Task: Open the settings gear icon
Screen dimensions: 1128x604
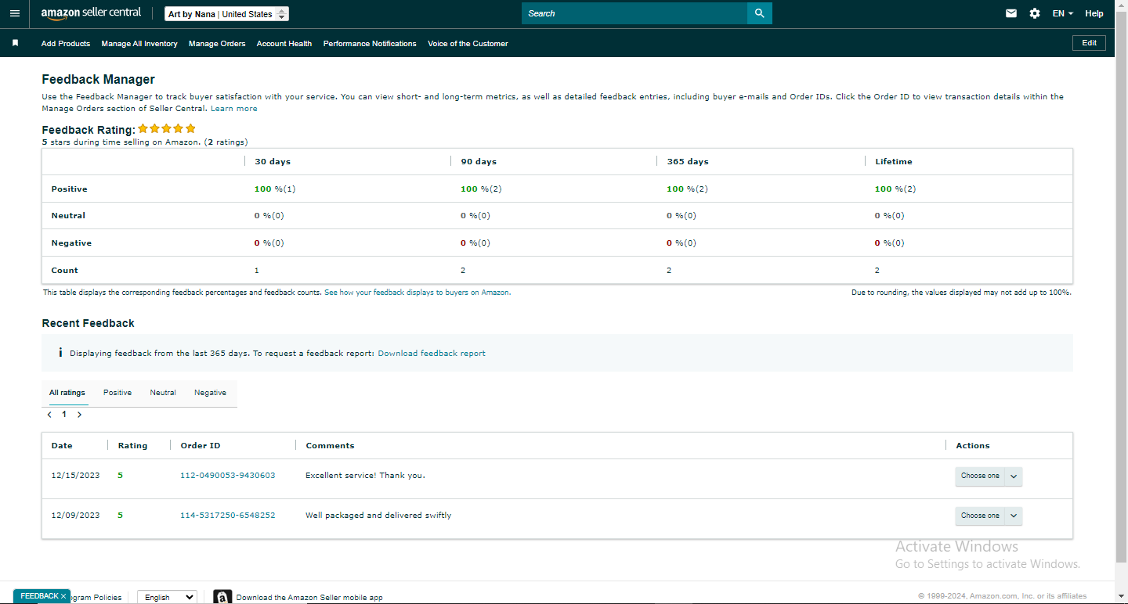Action: pyautogui.click(x=1035, y=13)
